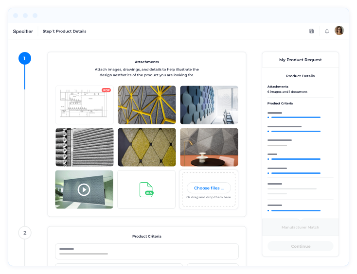Open the notifications bell

[327, 31]
